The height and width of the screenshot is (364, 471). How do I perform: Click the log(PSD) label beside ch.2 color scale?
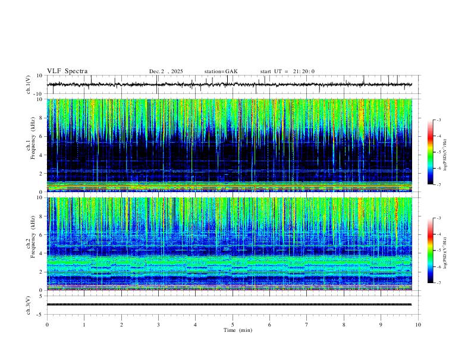click(445, 253)
